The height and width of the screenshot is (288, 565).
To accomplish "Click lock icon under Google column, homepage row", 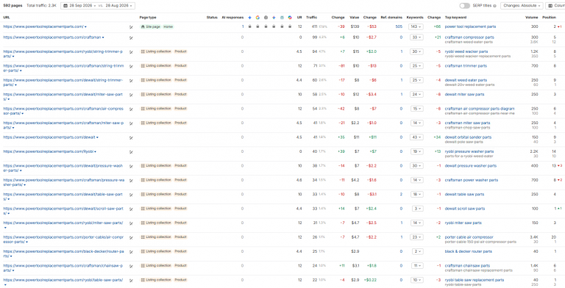I will pos(257,26).
